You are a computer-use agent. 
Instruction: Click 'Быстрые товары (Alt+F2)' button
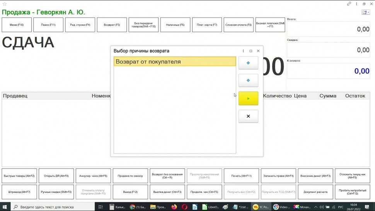tap(19, 176)
